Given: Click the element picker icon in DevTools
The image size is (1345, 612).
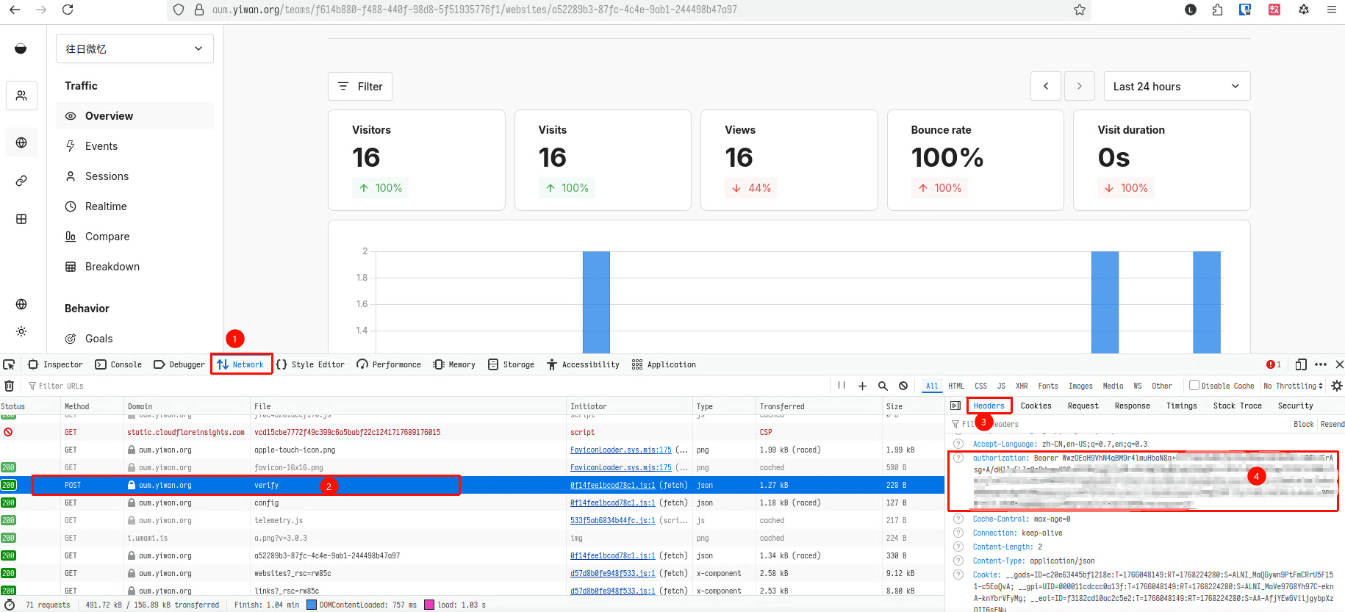Looking at the screenshot, I should tap(9, 364).
